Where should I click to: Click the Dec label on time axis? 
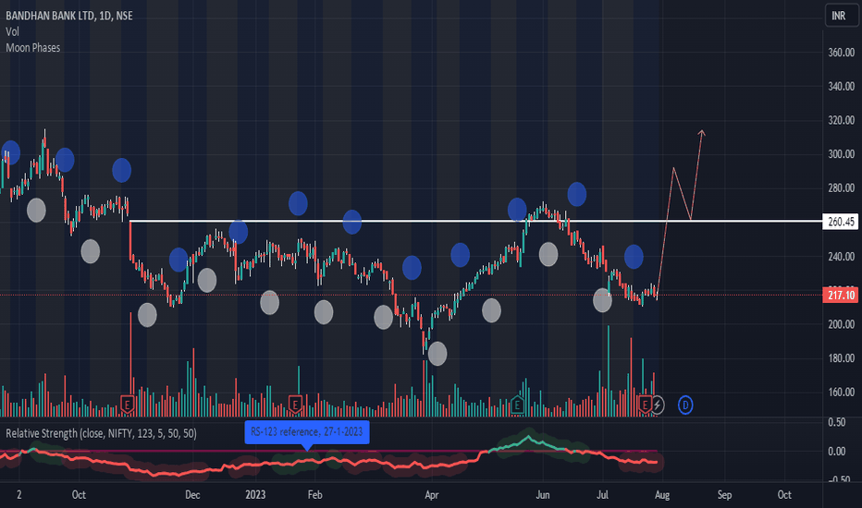click(192, 495)
